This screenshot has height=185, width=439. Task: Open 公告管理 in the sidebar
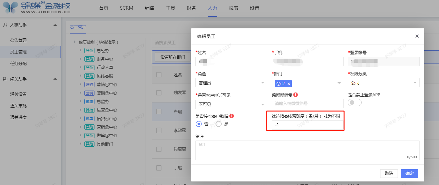(18, 40)
